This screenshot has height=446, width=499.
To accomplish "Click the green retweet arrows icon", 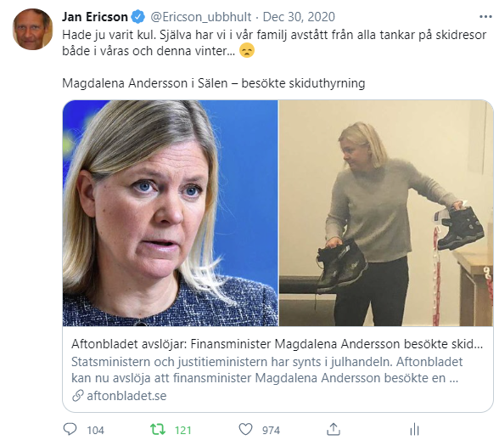I will 158,430.
